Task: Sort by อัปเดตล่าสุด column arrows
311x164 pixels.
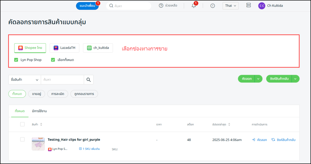Action: pyautogui.click(x=229, y=124)
